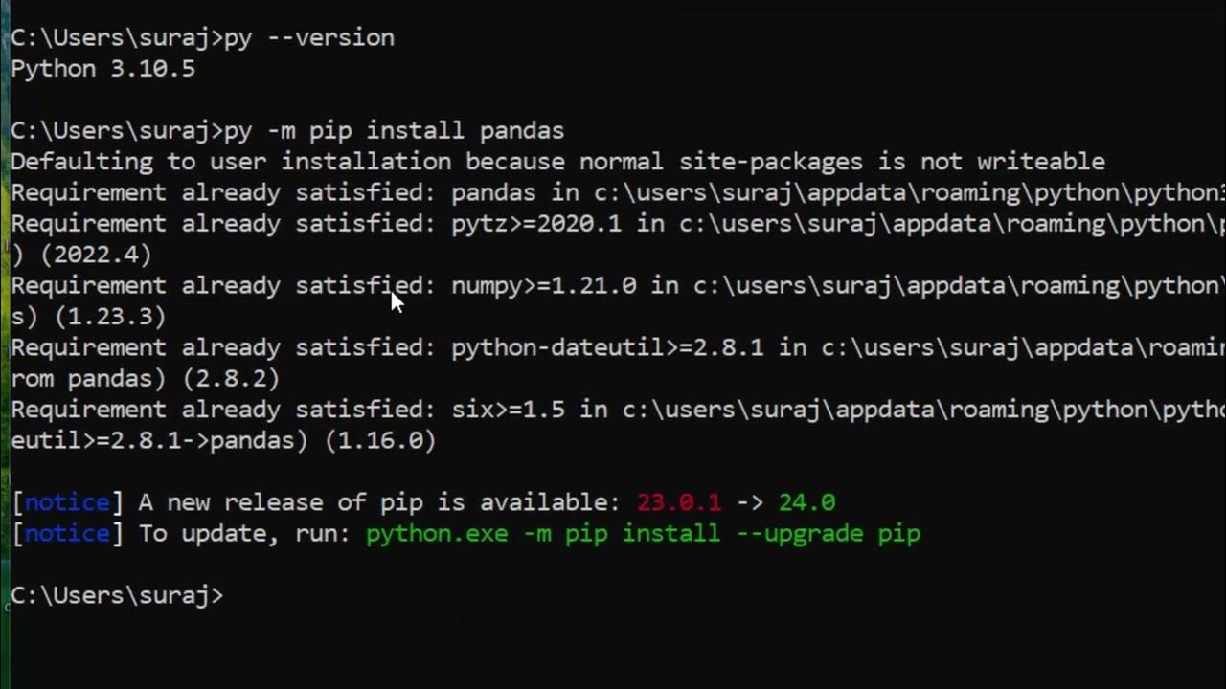
Task: Click the empty command prompt at the bottom
Action: tap(117, 596)
